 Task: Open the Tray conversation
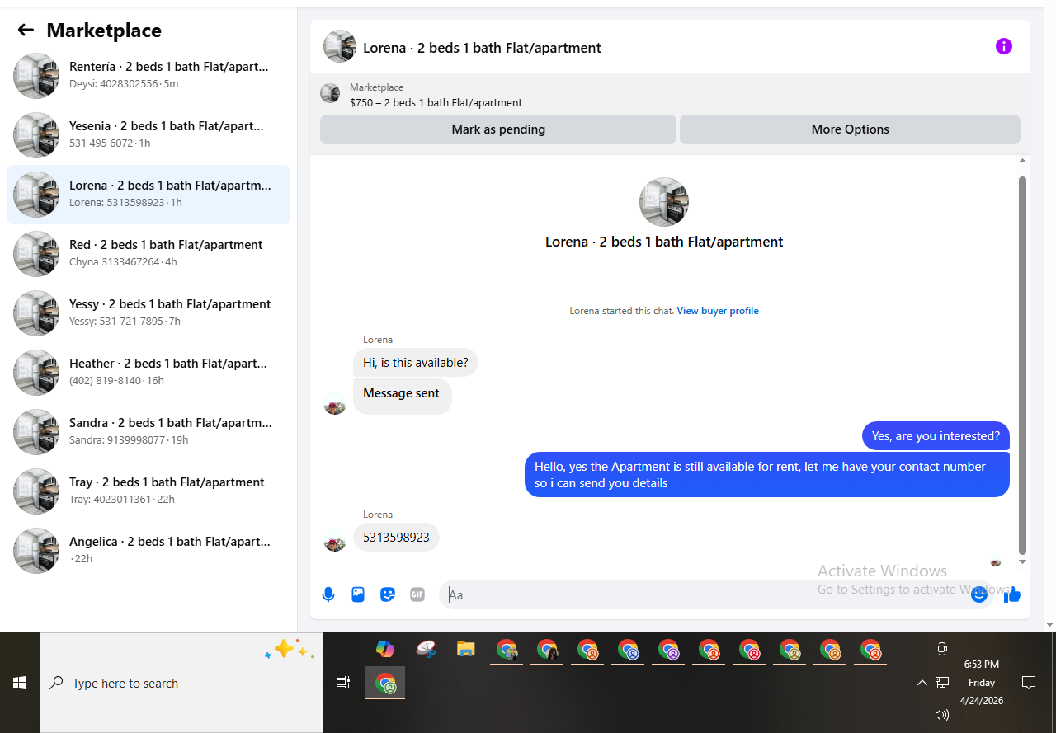[148, 491]
